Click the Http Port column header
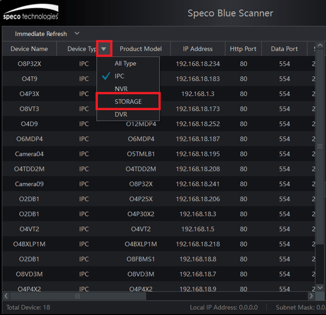 pyautogui.click(x=243, y=49)
